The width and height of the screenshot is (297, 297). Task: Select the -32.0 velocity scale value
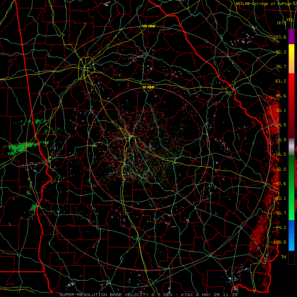click(280, 169)
